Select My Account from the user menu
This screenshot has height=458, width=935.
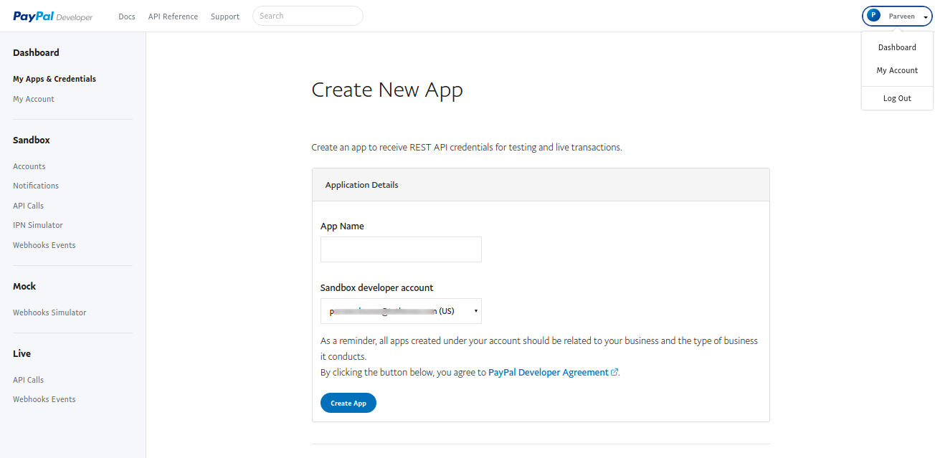click(x=897, y=70)
